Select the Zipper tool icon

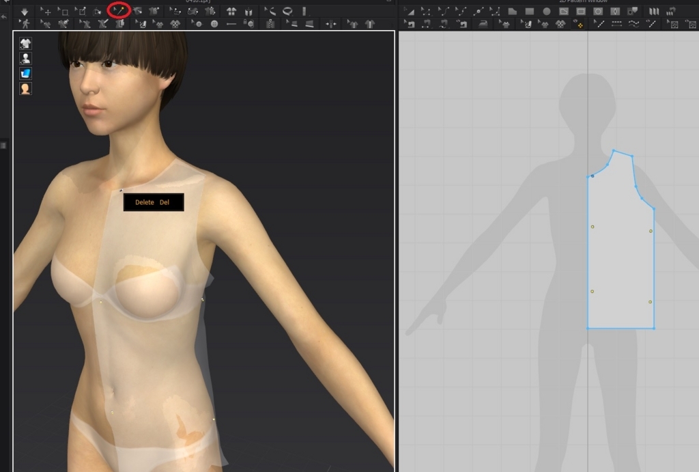tap(270, 24)
